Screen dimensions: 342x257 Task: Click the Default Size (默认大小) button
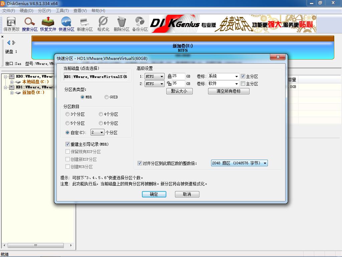pyautogui.click(x=179, y=91)
